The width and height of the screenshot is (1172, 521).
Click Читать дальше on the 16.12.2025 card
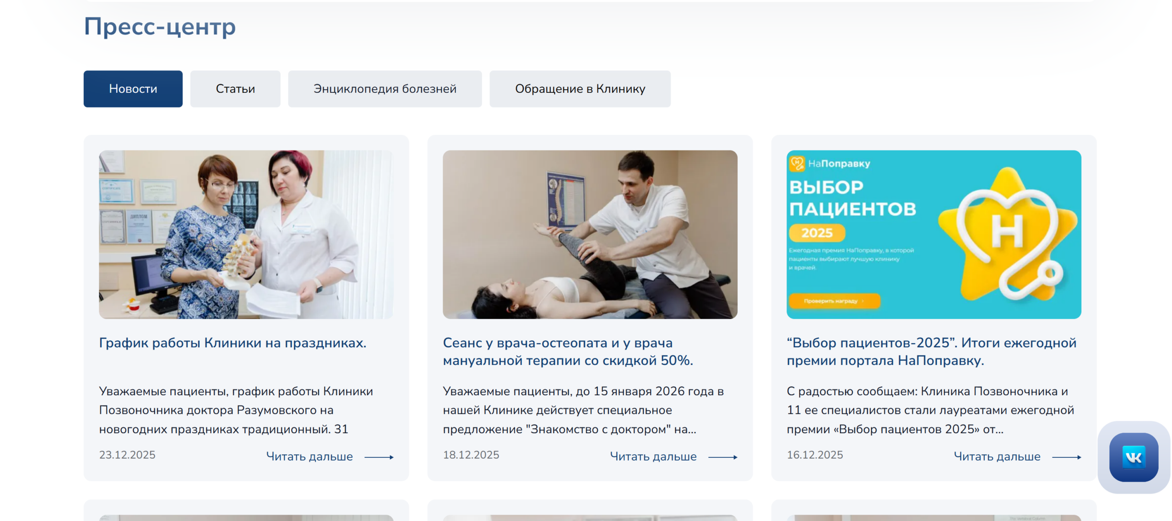997,457
